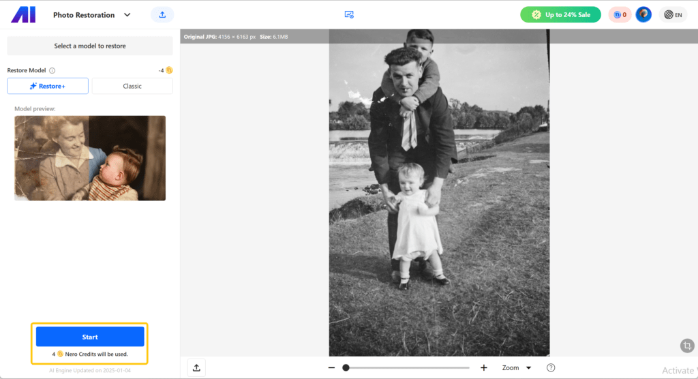
Task: Open the image compare icon in header
Action: pyautogui.click(x=349, y=14)
